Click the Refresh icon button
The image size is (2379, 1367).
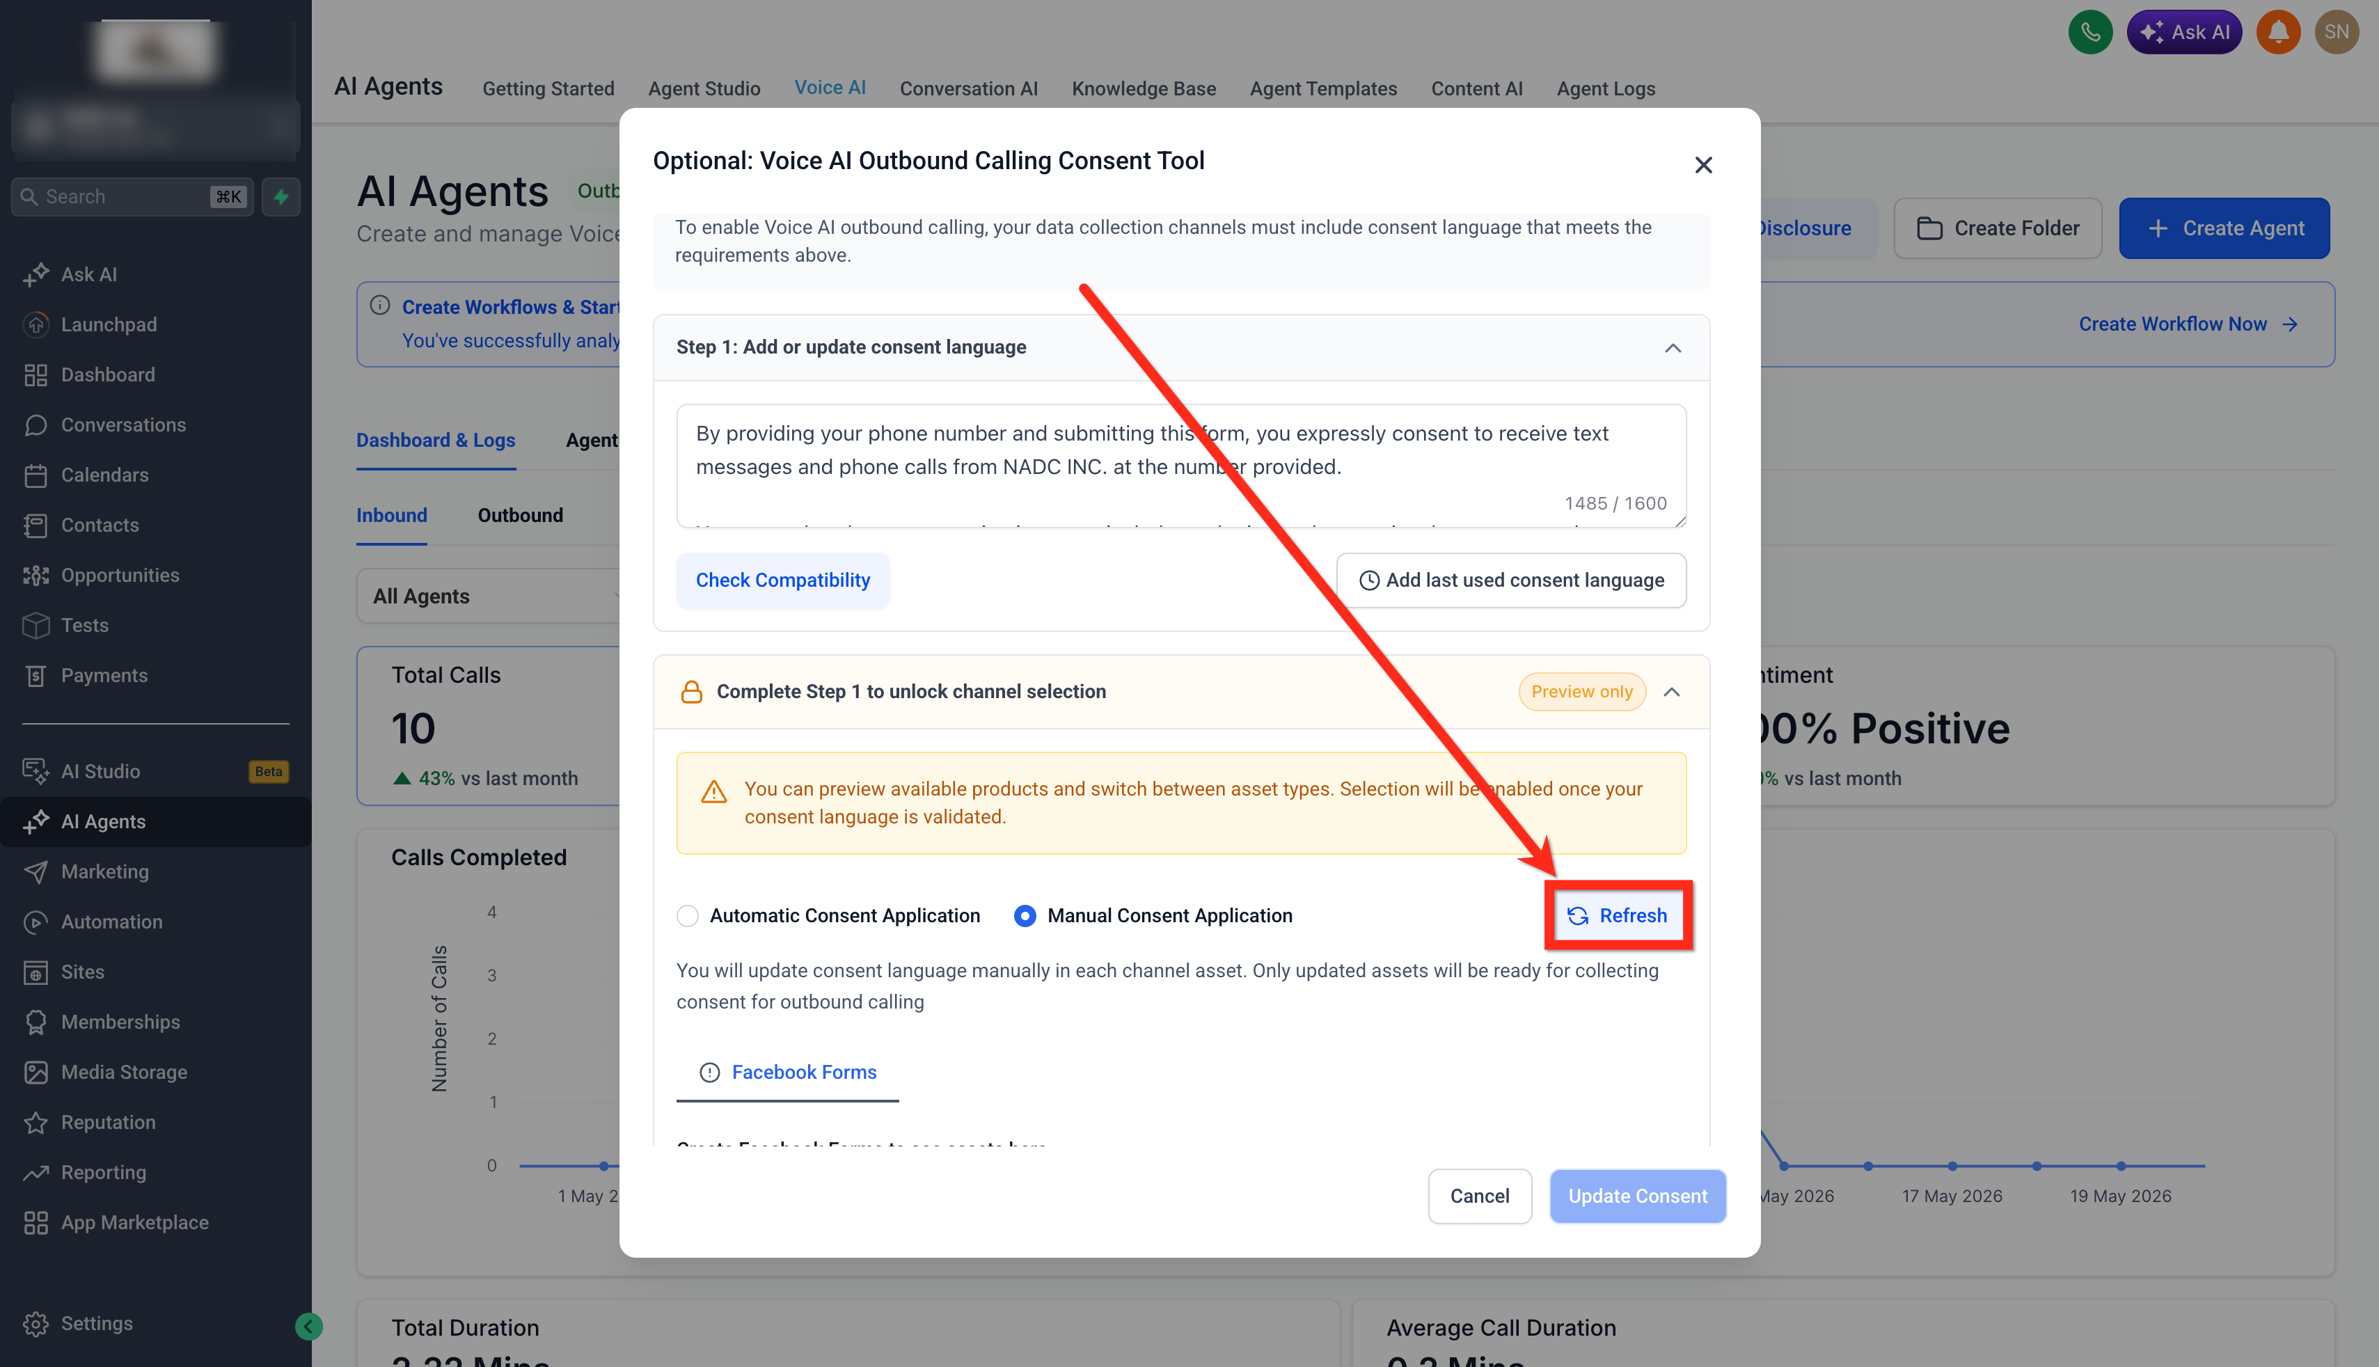click(x=1618, y=915)
